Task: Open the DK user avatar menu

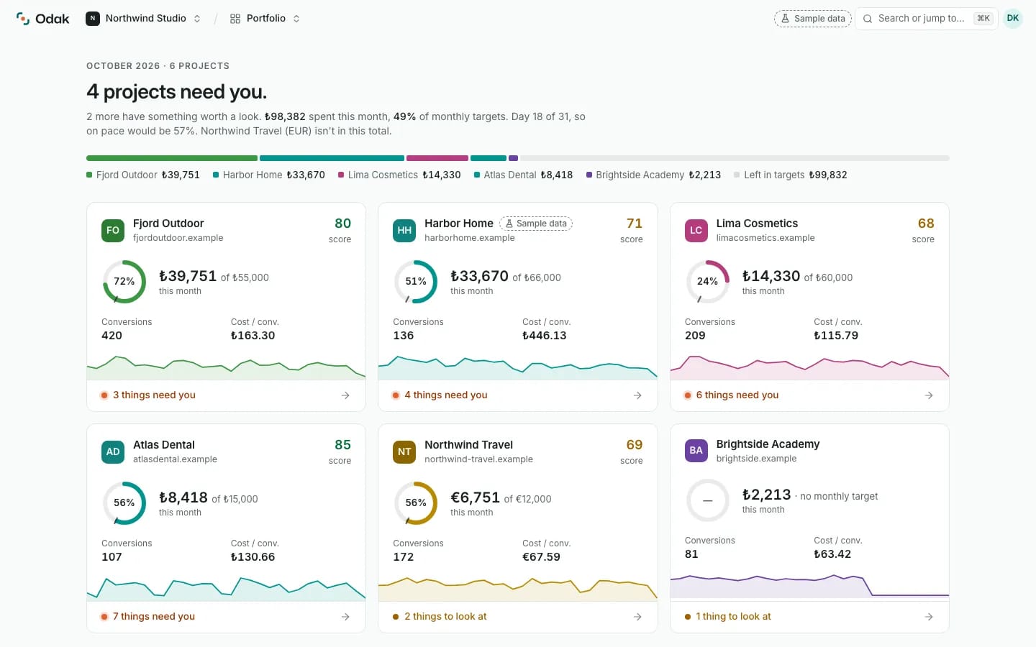Action: pyautogui.click(x=1013, y=19)
